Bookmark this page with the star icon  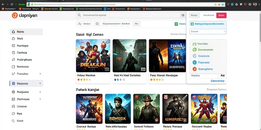215,5
